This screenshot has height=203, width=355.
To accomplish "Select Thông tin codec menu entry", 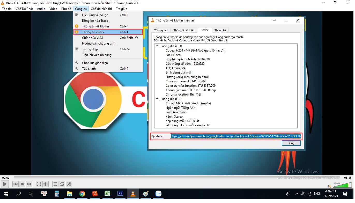I will (x=108, y=32).
